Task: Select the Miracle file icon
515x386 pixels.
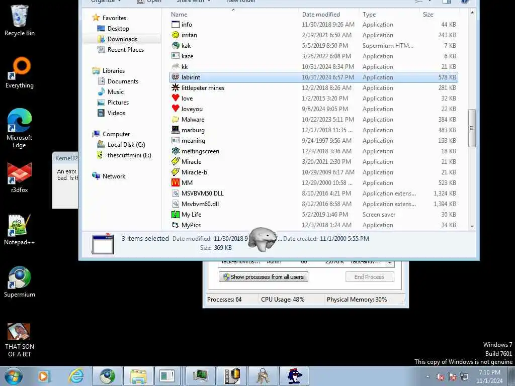Action: (176, 161)
